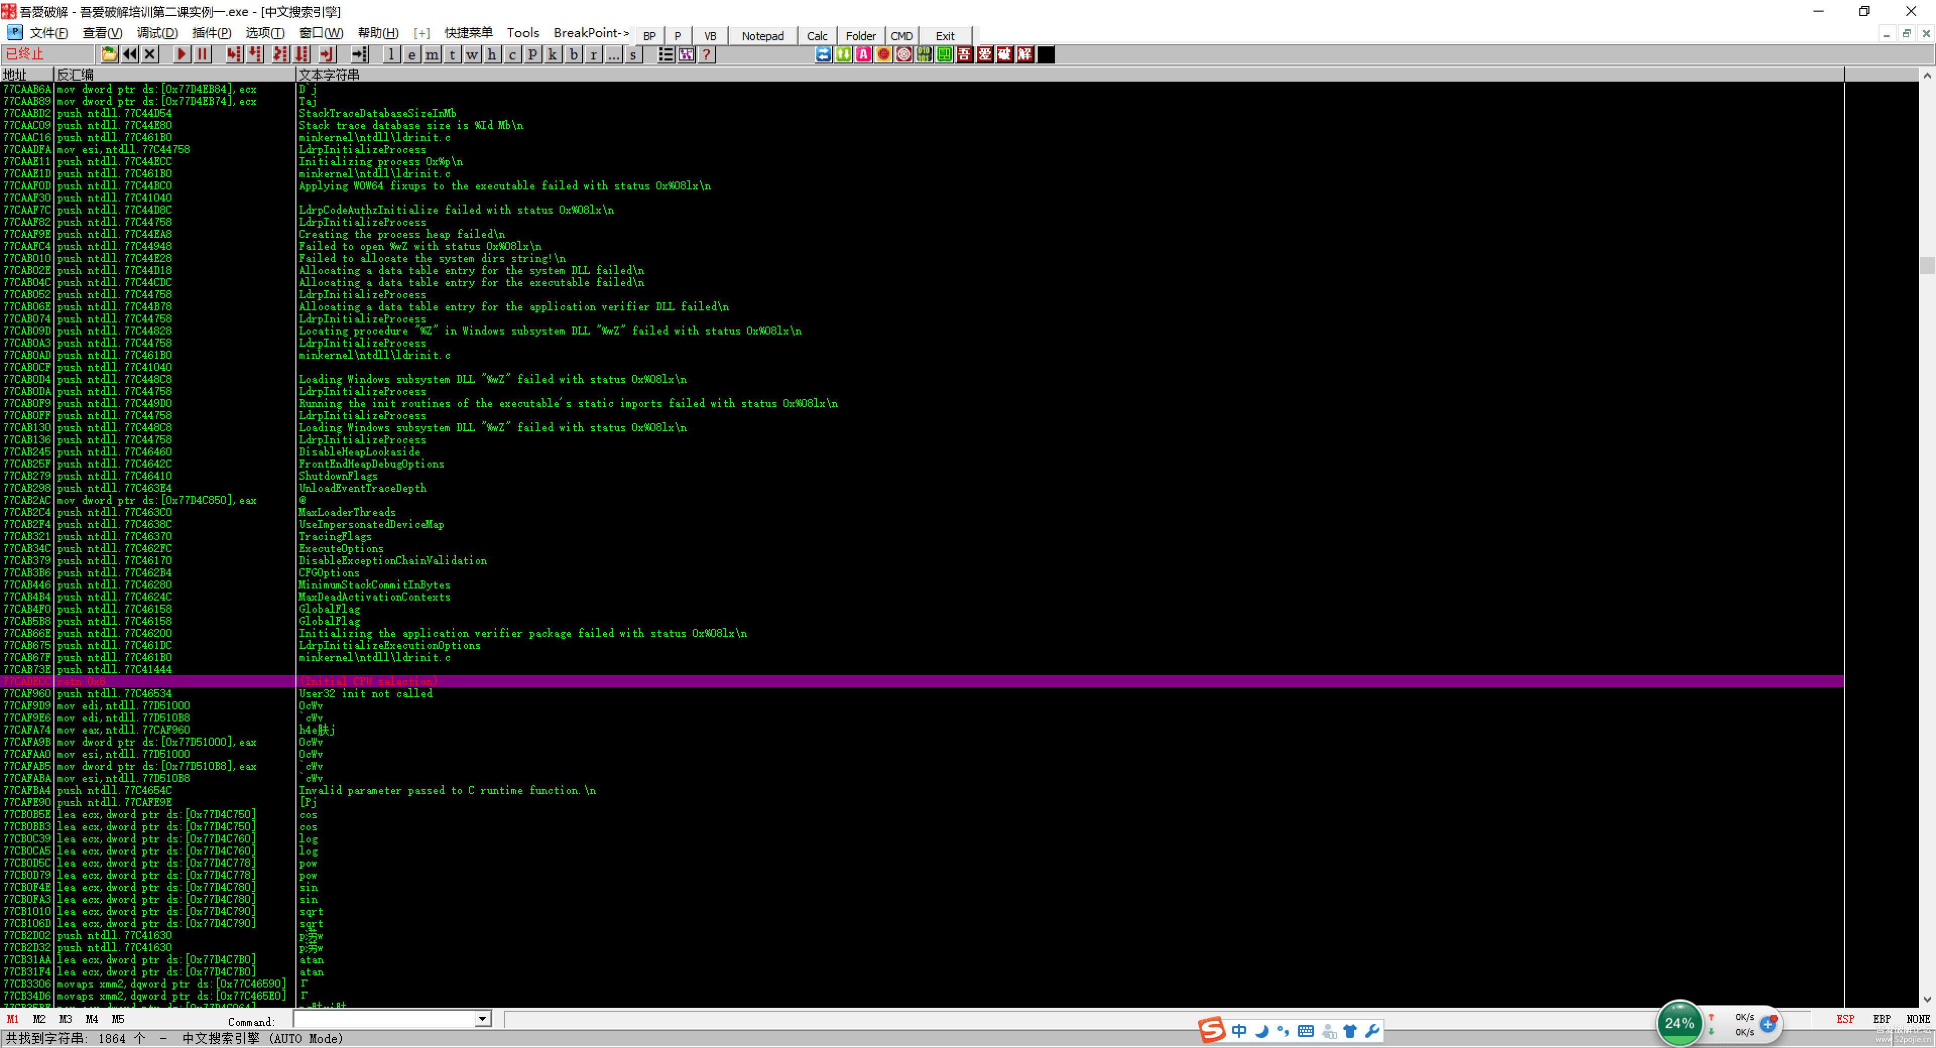Click the CMD shortcut button
Viewport: 1936px width, 1048px height.
901,35
